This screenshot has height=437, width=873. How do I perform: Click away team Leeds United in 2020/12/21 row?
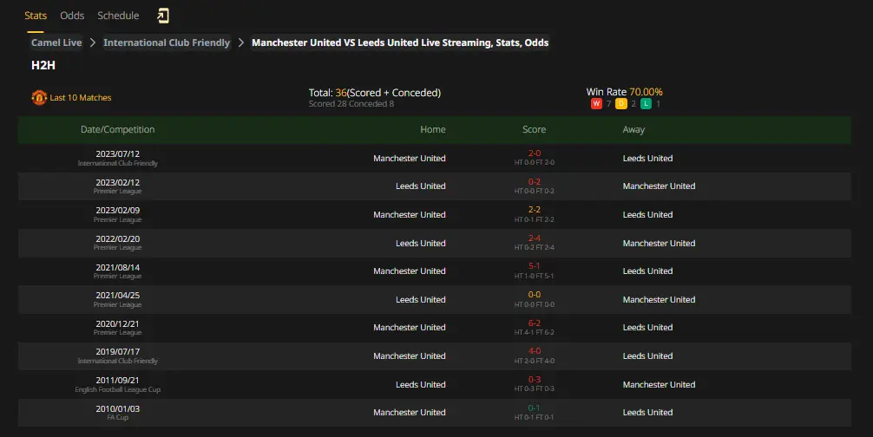coord(647,328)
